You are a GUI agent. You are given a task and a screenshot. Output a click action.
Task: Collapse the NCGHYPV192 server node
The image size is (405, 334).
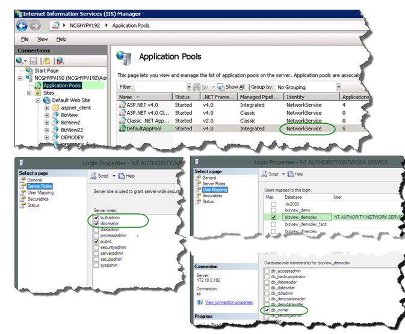pyautogui.click(x=20, y=77)
